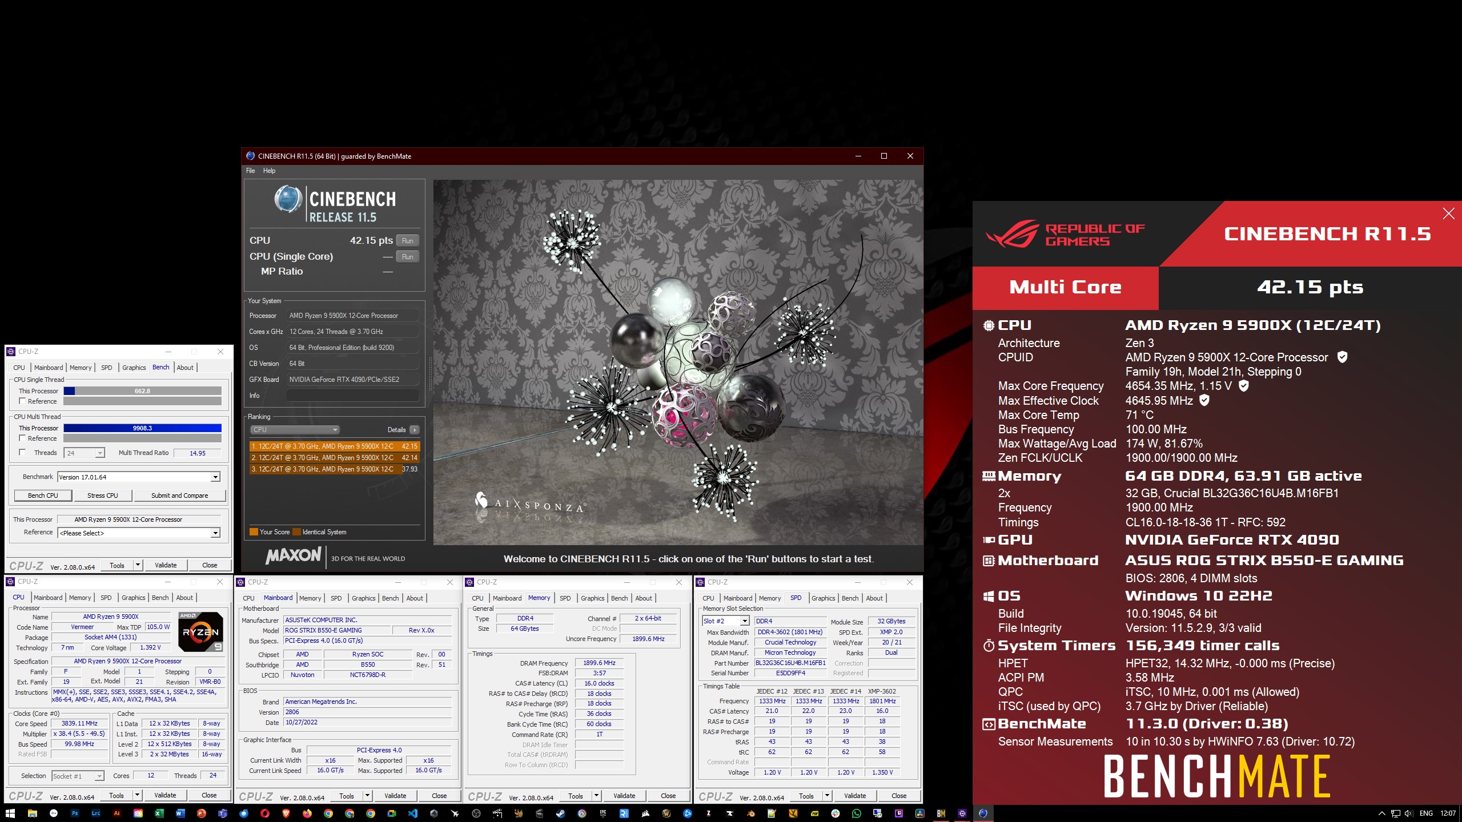The width and height of the screenshot is (1462, 822).
Task: Click the Cinebench title bar app icon
Action: pos(250,156)
